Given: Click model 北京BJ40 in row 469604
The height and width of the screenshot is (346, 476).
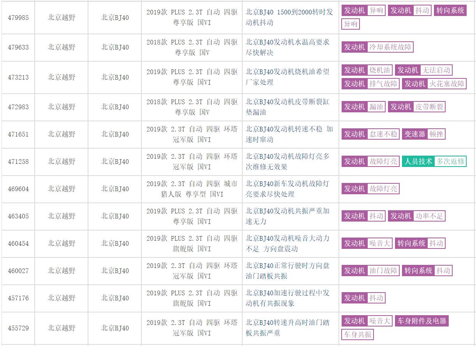Looking at the screenshot, I should click(x=115, y=189).
